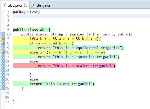This screenshot has width=150, height=109.
Task: Click 'public class abc {' on line 5
Action: tap(32, 30)
